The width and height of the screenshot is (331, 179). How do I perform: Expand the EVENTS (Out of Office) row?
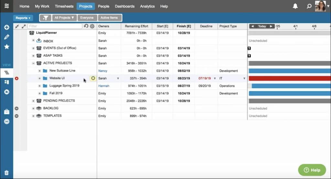tap(33, 48)
